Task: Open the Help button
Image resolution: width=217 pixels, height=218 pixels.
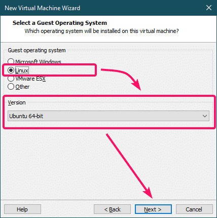Action: pyautogui.click(x=22, y=209)
